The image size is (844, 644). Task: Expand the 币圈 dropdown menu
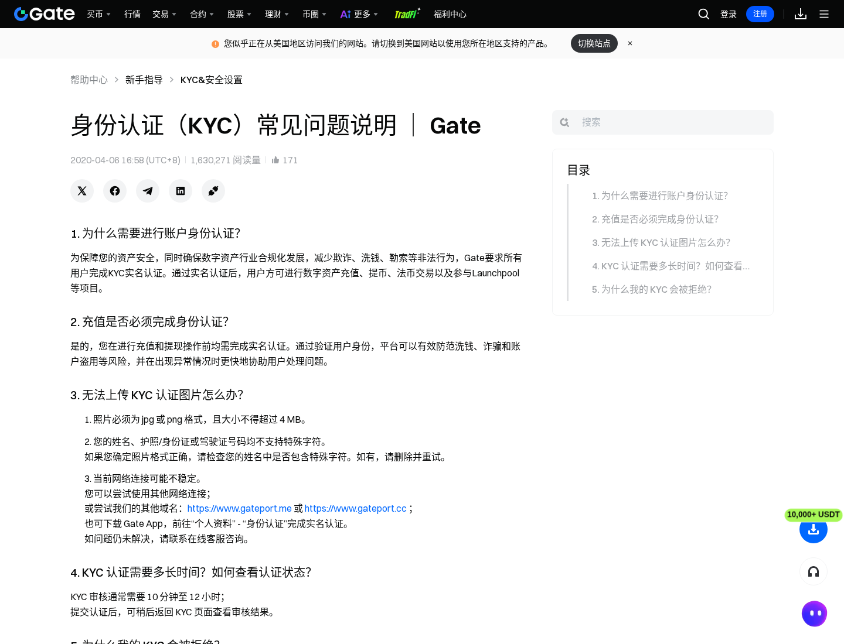pyautogui.click(x=315, y=14)
